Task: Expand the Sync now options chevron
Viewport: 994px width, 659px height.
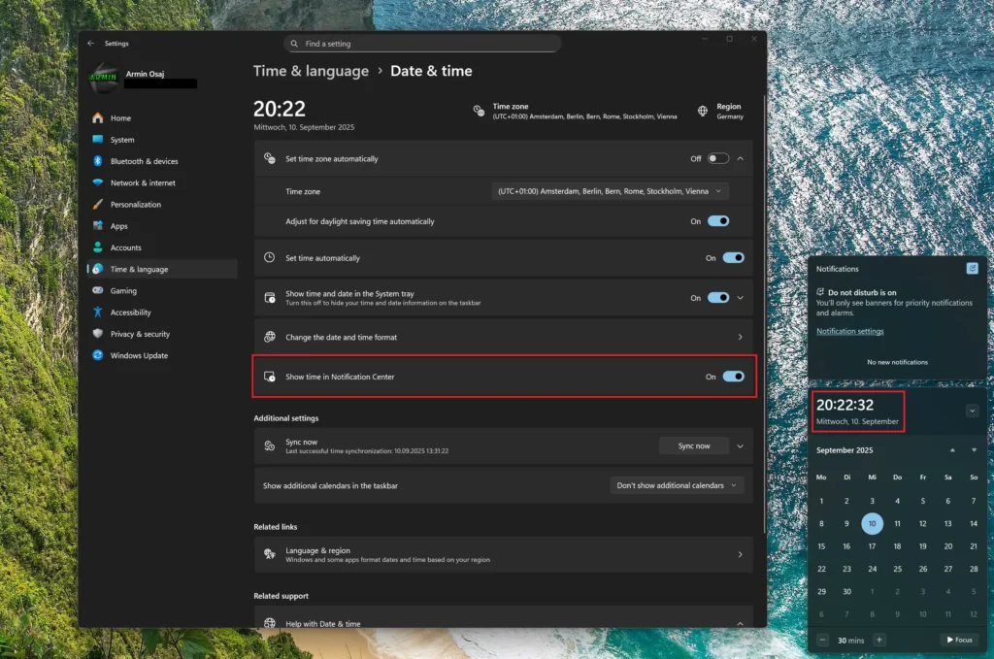Action: pos(740,446)
